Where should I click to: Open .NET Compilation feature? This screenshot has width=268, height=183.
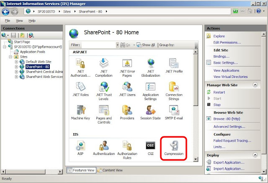coord(104,68)
